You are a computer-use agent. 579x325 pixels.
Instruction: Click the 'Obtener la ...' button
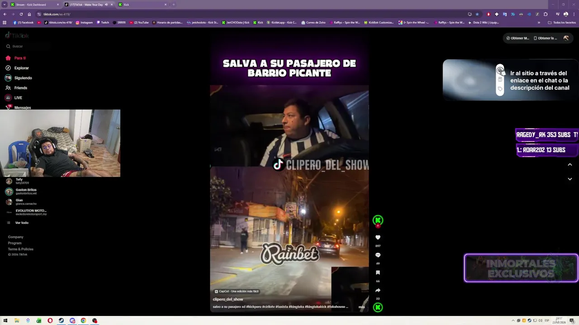546,38
